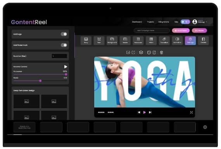Open the Media tool
The height and width of the screenshot is (149, 221).
click(x=125, y=40)
